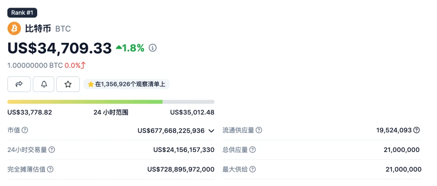Add Bitcoin to watchlist with star icon
Screen dimensions: 437x186
coord(68,84)
